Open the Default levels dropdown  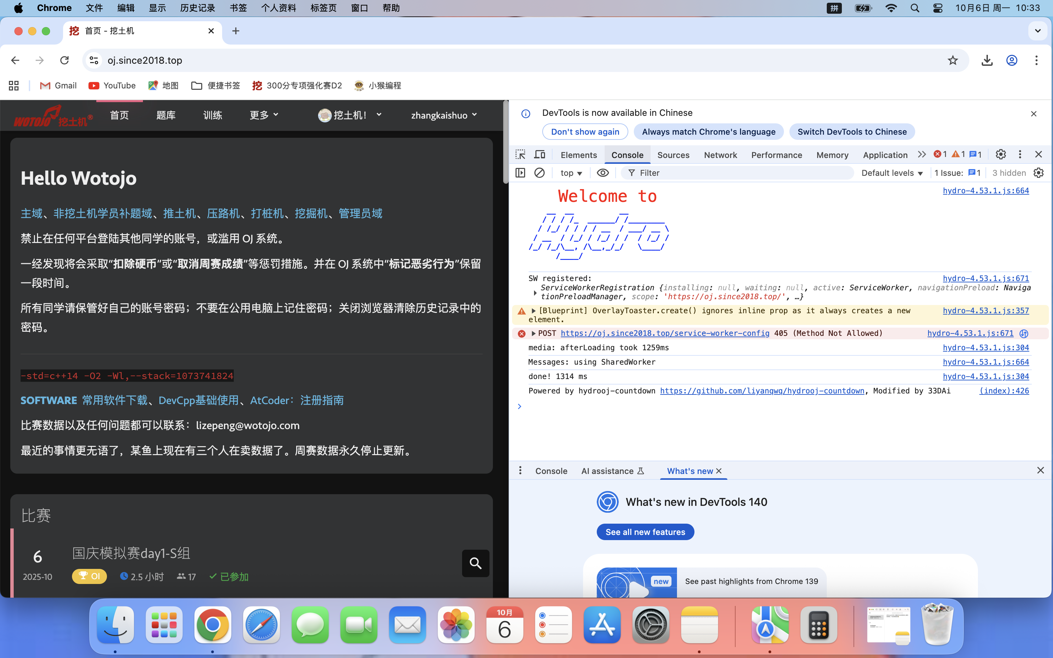pyautogui.click(x=892, y=173)
